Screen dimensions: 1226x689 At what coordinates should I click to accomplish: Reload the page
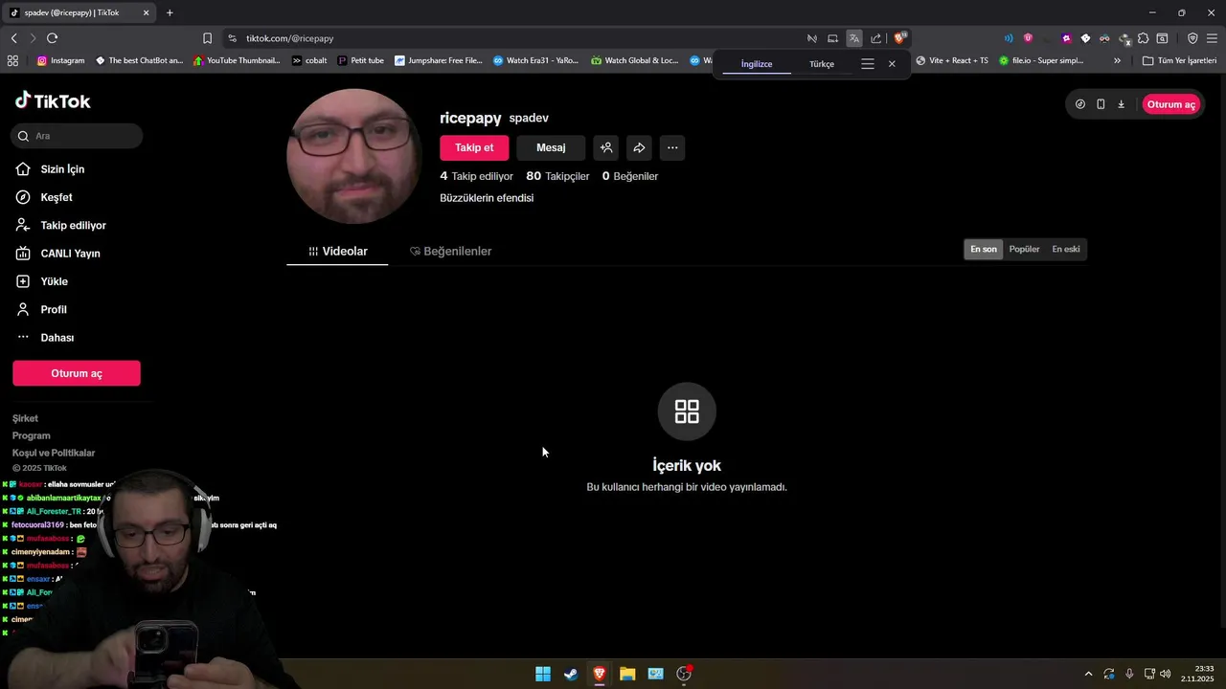click(x=52, y=38)
